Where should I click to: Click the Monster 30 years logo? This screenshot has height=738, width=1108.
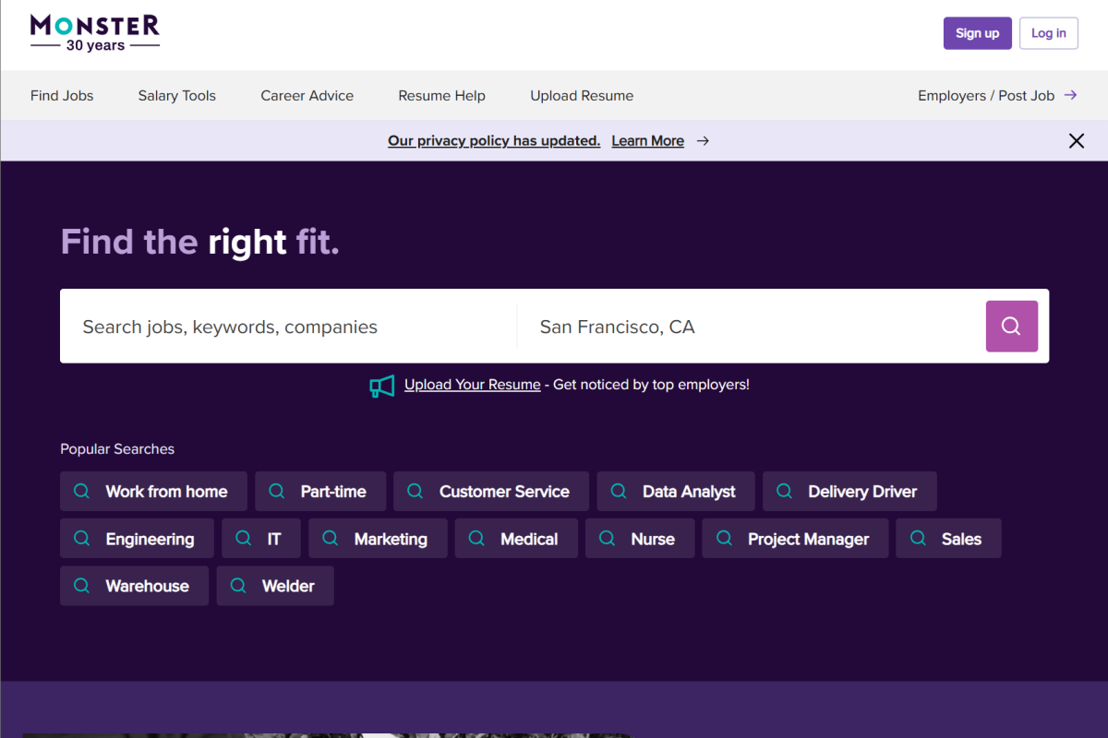95,33
